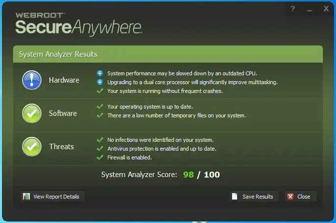Click the Threats category label
This screenshot has height=223, width=336.
tap(62, 147)
